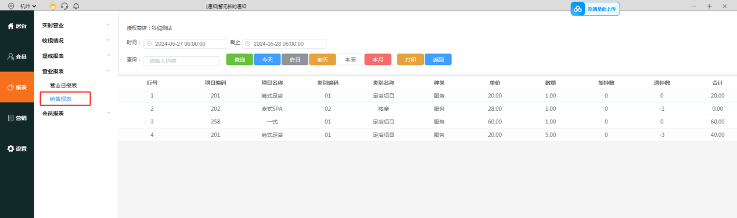Click the notification bell icon

(76, 6)
